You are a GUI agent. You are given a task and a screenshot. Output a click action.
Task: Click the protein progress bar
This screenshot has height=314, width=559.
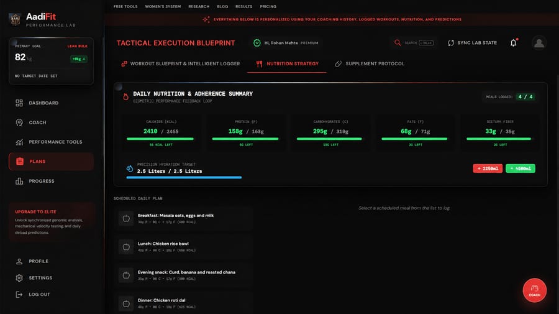click(245, 139)
